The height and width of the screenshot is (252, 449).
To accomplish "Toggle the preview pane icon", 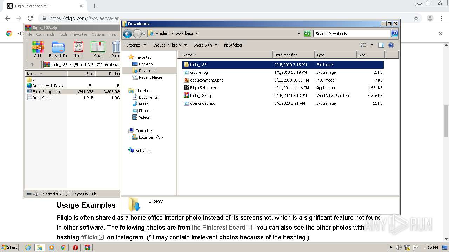I will pyautogui.click(x=381, y=45).
